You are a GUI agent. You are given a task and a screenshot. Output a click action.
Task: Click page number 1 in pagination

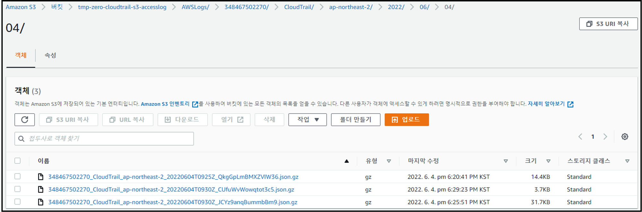pos(593,137)
